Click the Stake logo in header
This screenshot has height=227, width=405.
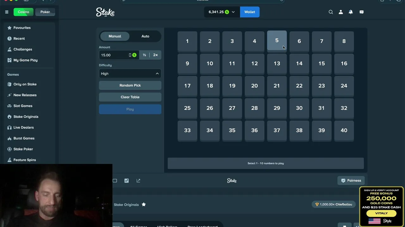pos(105,12)
